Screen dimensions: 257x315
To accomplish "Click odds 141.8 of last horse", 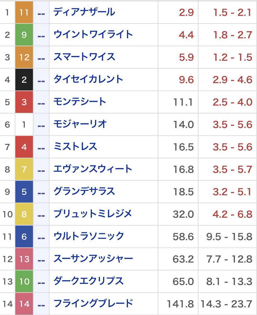I will click(x=181, y=304).
